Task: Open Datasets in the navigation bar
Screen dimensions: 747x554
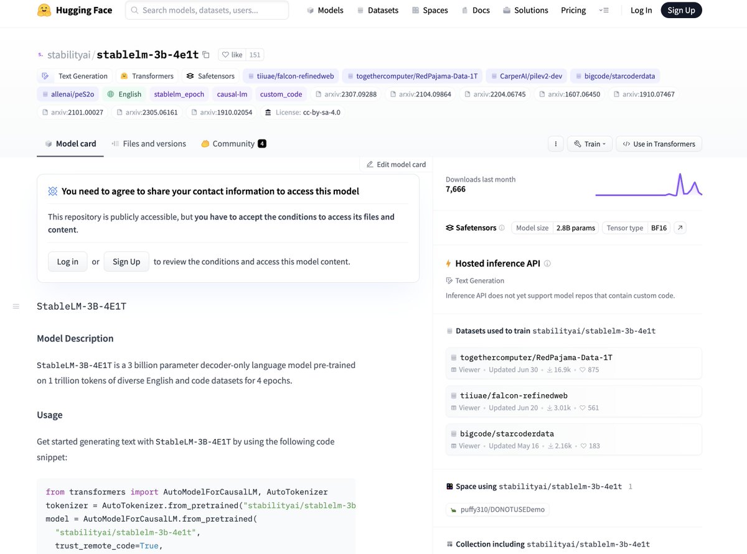Action: (378, 10)
